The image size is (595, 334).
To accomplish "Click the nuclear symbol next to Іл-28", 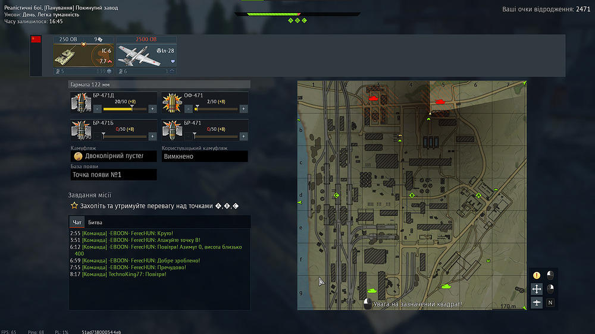I will click(159, 51).
